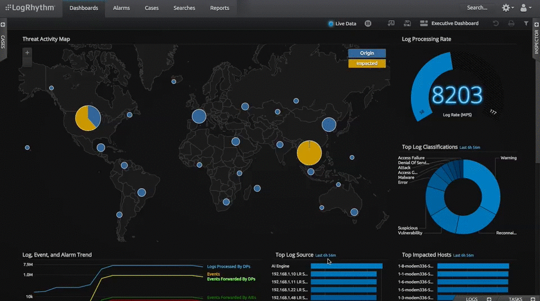Toggle the Impacted legend on the map
540x301 pixels.
[367, 63]
